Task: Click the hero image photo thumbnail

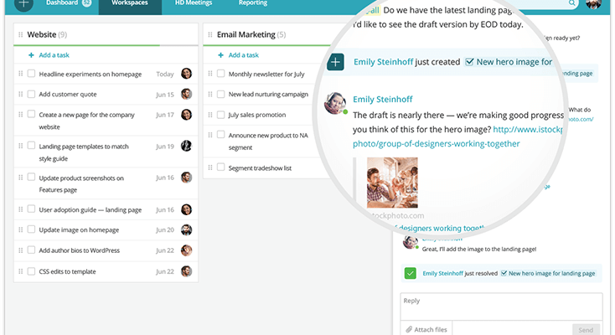Action: tap(392, 183)
